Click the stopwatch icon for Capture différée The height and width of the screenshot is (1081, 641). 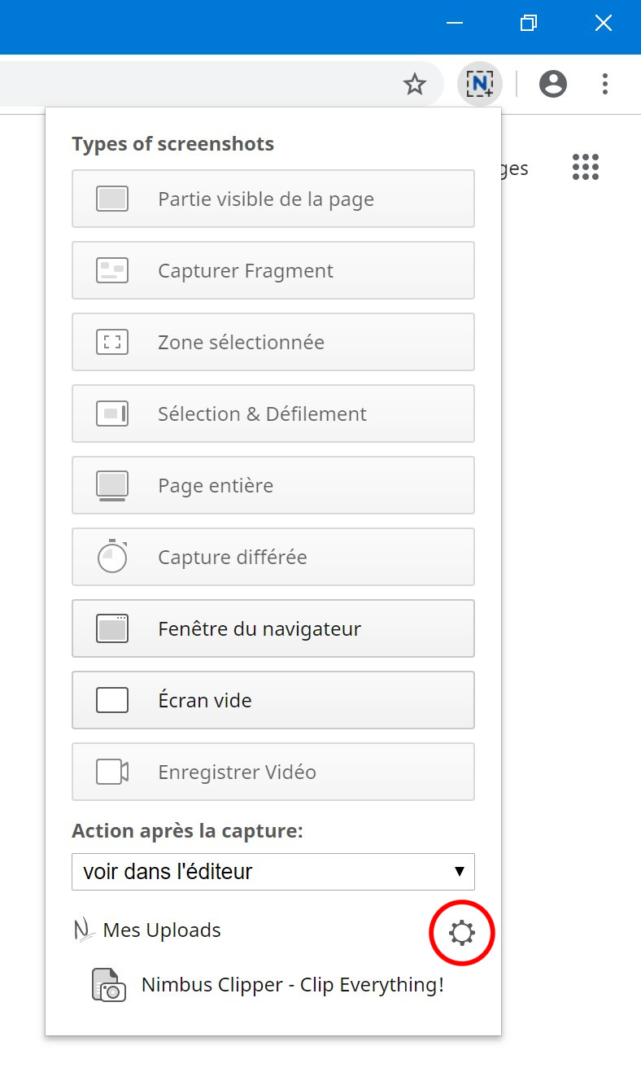113,556
